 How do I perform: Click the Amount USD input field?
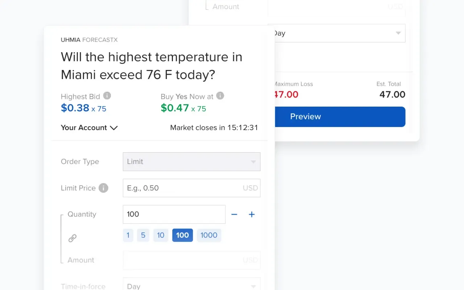[191, 260]
